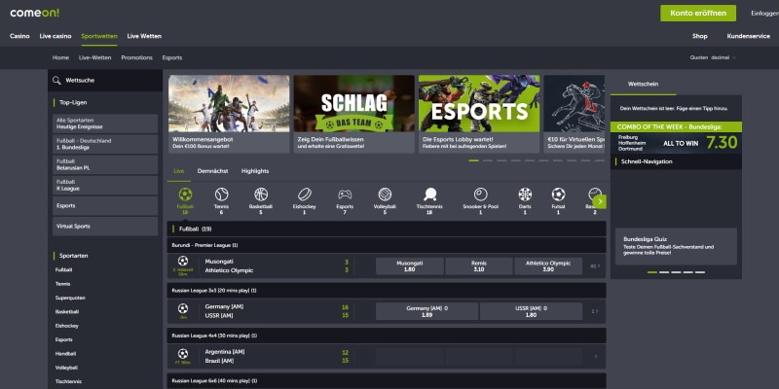Open 1. Bundesliga top league

[105, 144]
